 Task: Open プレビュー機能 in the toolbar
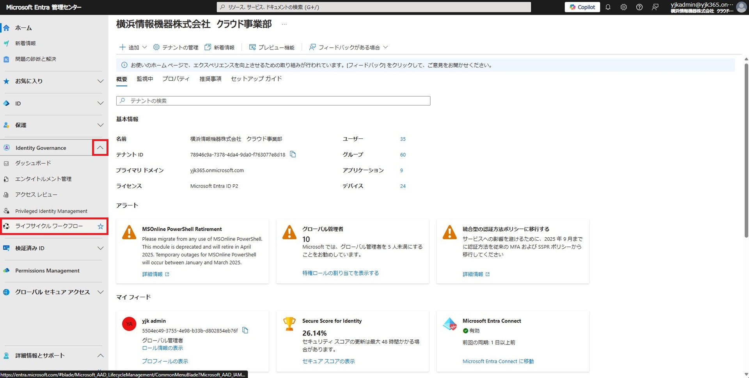(272, 47)
